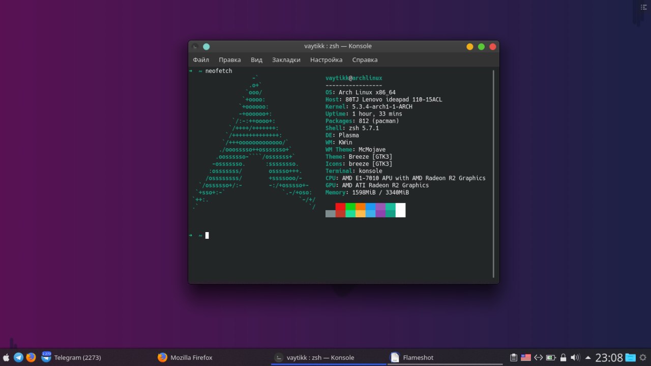Click the 23:08 clock
This screenshot has width=651, height=366.
coord(609,357)
